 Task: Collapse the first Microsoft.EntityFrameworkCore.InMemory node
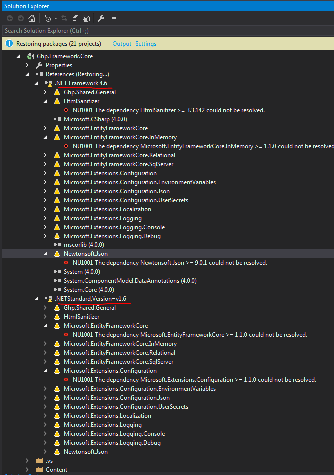45,137
